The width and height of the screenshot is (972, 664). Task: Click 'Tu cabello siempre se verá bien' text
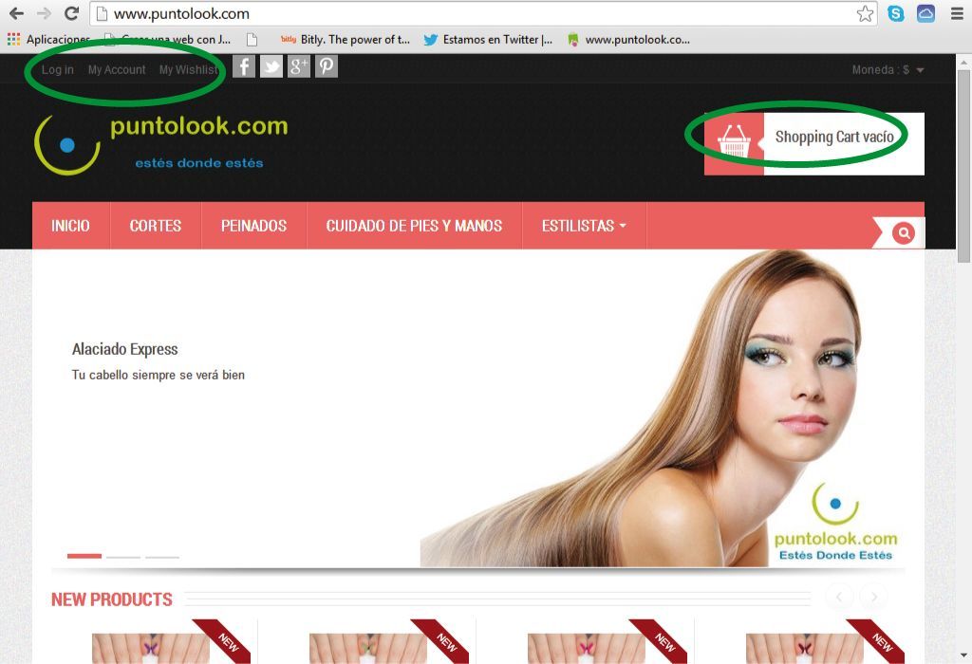coord(159,375)
